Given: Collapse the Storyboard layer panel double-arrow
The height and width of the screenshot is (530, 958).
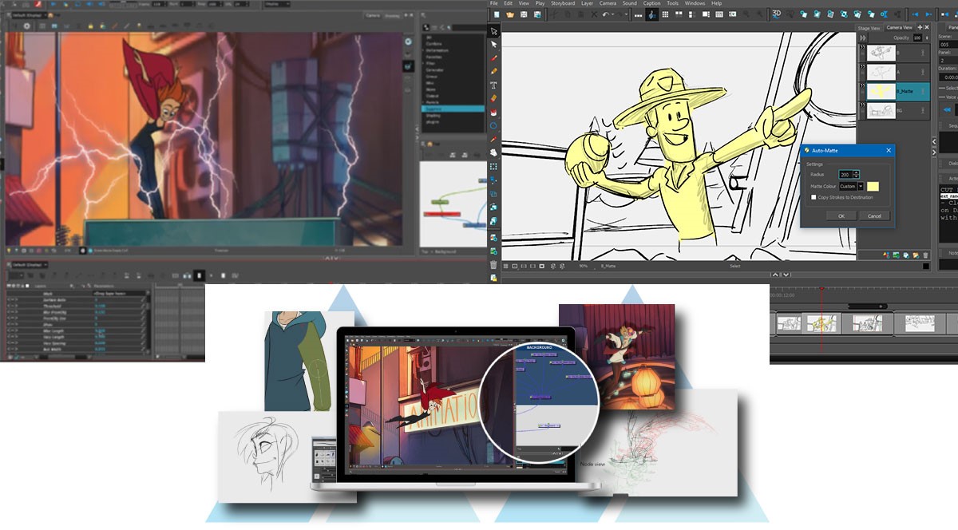Looking at the screenshot, I should point(863,38).
